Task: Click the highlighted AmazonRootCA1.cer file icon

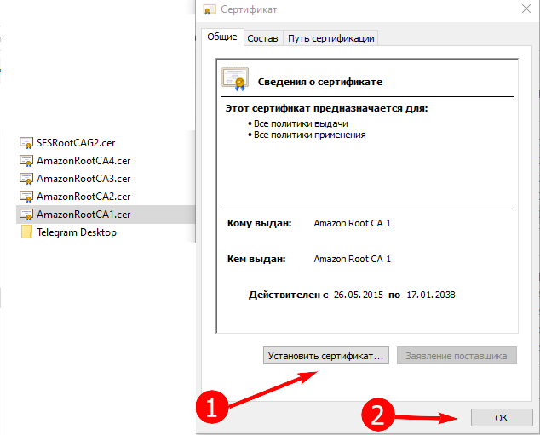Action: point(26,215)
